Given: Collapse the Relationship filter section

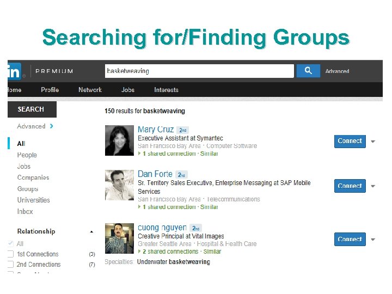Looking at the screenshot, I should [91, 232].
